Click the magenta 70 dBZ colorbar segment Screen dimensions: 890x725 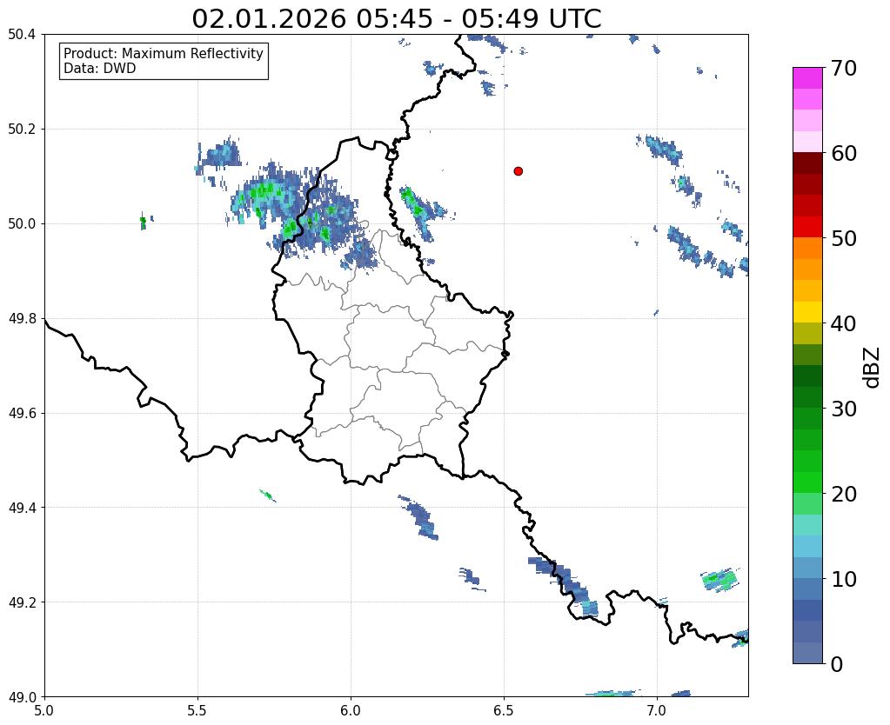(x=807, y=77)
